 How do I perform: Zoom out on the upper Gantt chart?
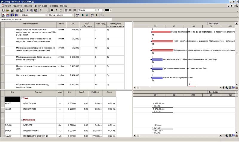[x=230, y=88]
